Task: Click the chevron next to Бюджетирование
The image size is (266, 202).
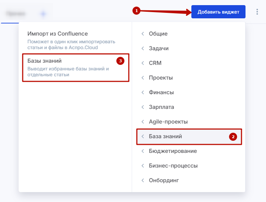Action: tap(143, 151)
